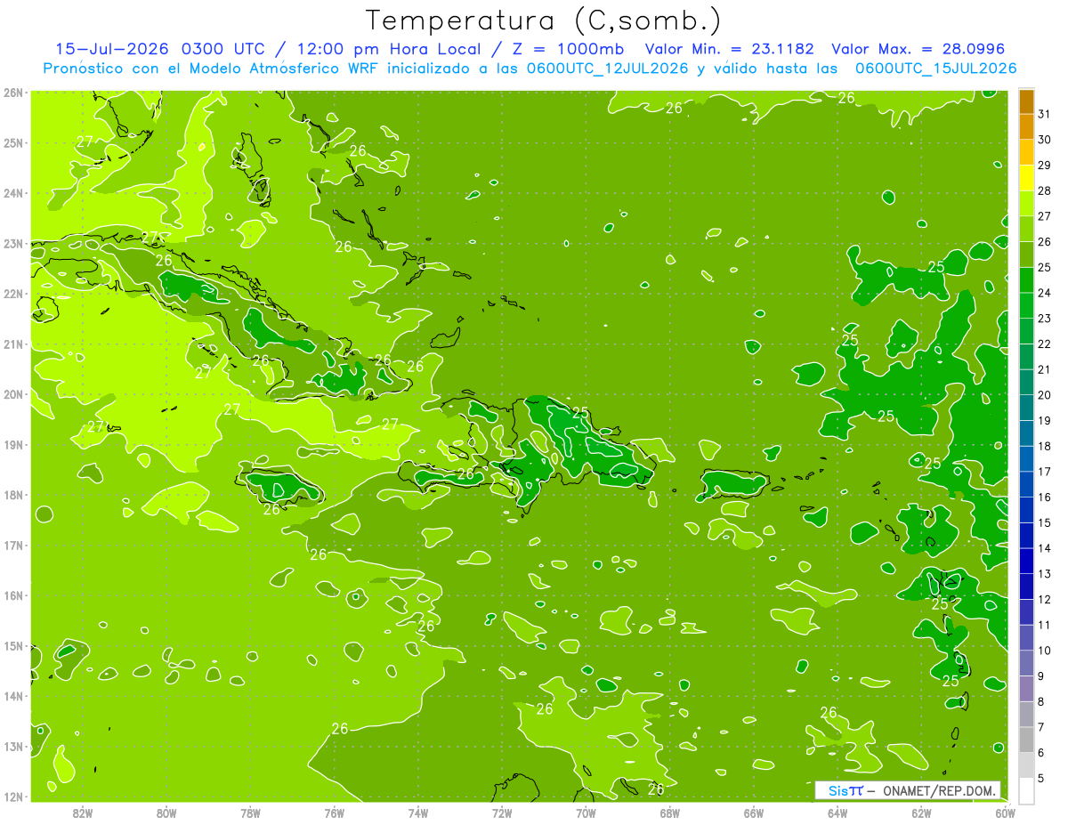The height and width of the screenshot is (825, 1068).
Task: Click 'Pronóstico con el Modelo Atmósferico WRF' text
Action: click(x=211, y=69)
